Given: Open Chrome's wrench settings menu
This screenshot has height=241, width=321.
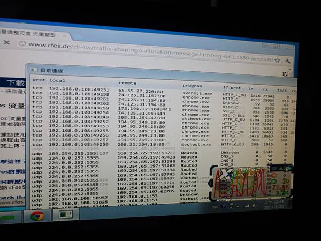Looking at the screenshot, I should [287, 61].
